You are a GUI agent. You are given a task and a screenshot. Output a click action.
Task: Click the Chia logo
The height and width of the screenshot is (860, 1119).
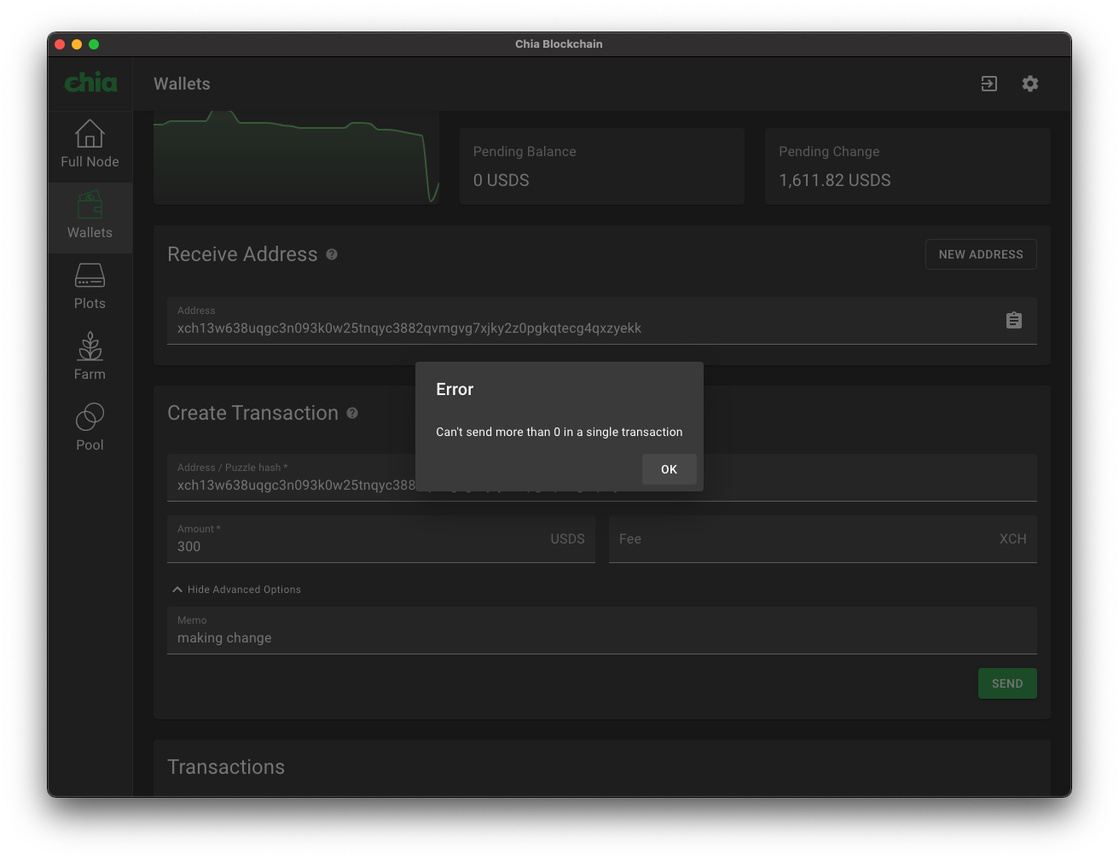[x=90, y=83]
